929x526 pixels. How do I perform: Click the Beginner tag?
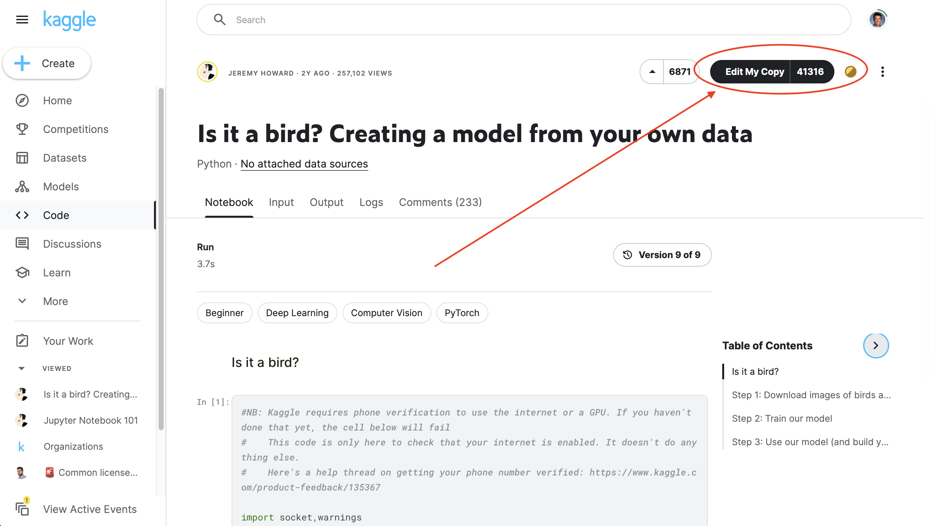(224, 313)
